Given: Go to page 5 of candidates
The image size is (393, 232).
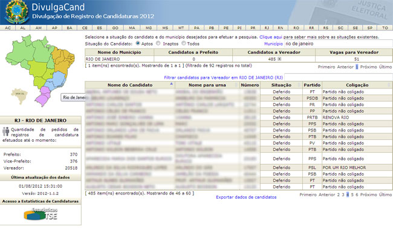Looking at the screenshot, I should tap(352, 194).
